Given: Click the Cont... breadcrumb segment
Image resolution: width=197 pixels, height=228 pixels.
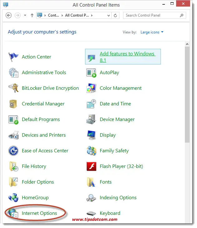Looking at the screenshot, I should click(54, 15).
